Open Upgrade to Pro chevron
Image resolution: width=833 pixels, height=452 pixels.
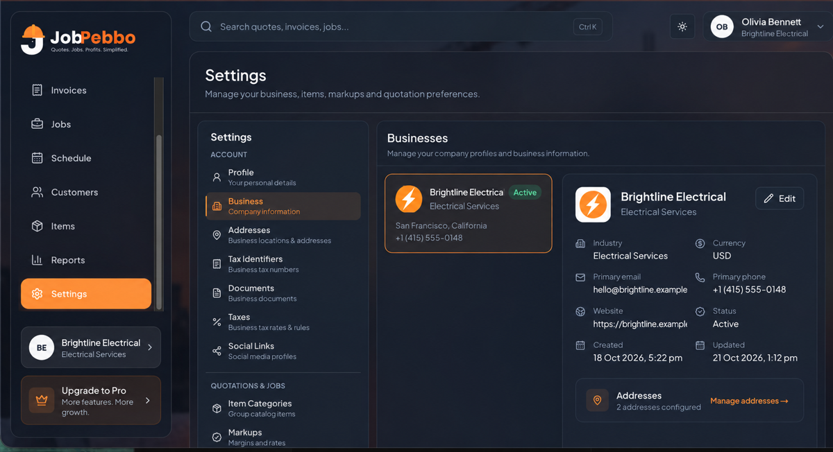coord(148,401)
